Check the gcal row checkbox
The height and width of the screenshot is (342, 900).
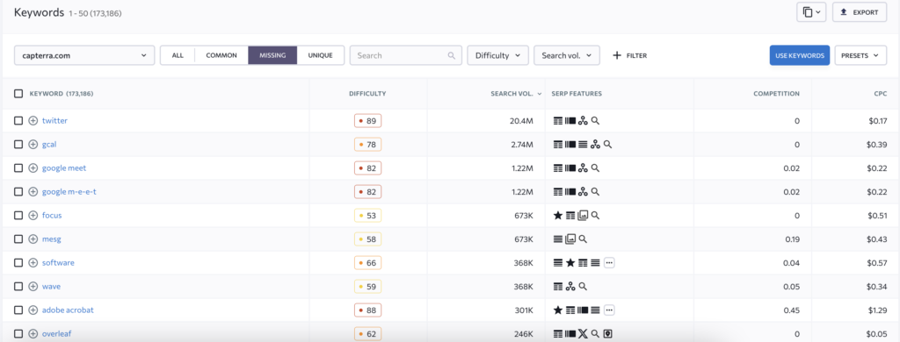pos(18,145)
